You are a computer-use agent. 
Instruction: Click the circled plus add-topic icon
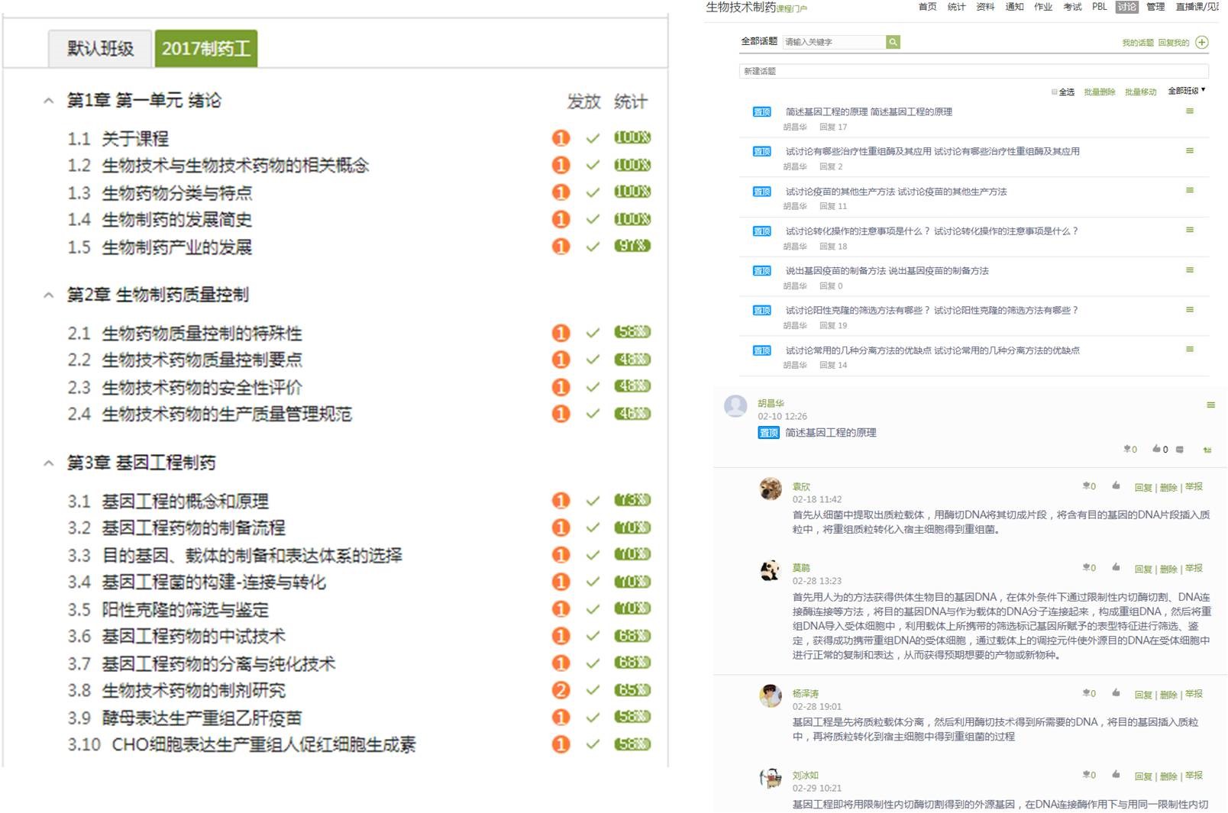click(x=1202, y=42)
